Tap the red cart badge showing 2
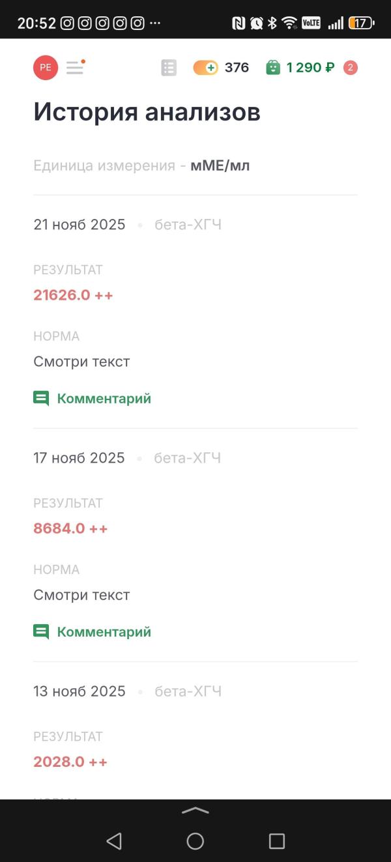The image size is (391, 862). point(351,68)
